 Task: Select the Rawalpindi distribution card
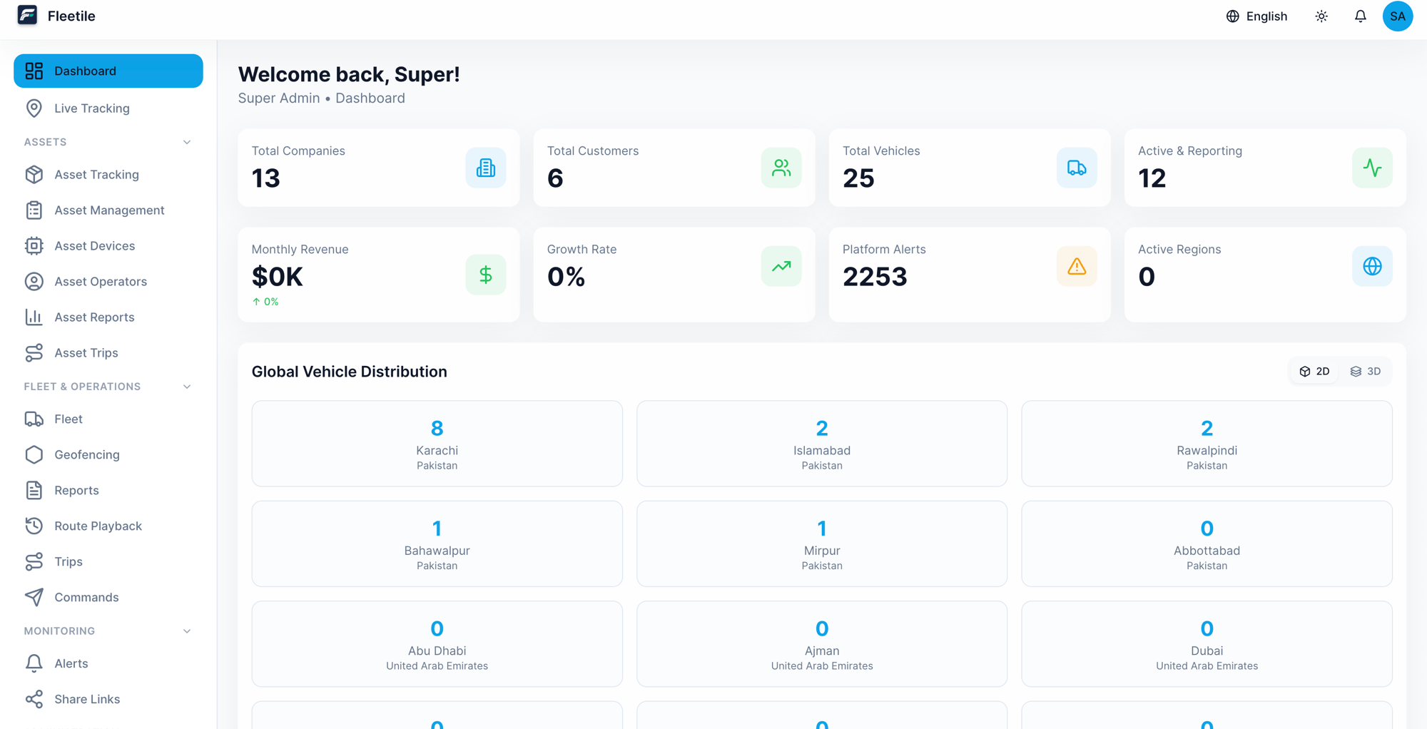[x=1207, y=444]
